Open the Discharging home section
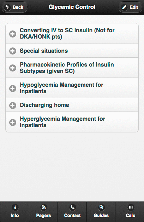 point(72,105)
